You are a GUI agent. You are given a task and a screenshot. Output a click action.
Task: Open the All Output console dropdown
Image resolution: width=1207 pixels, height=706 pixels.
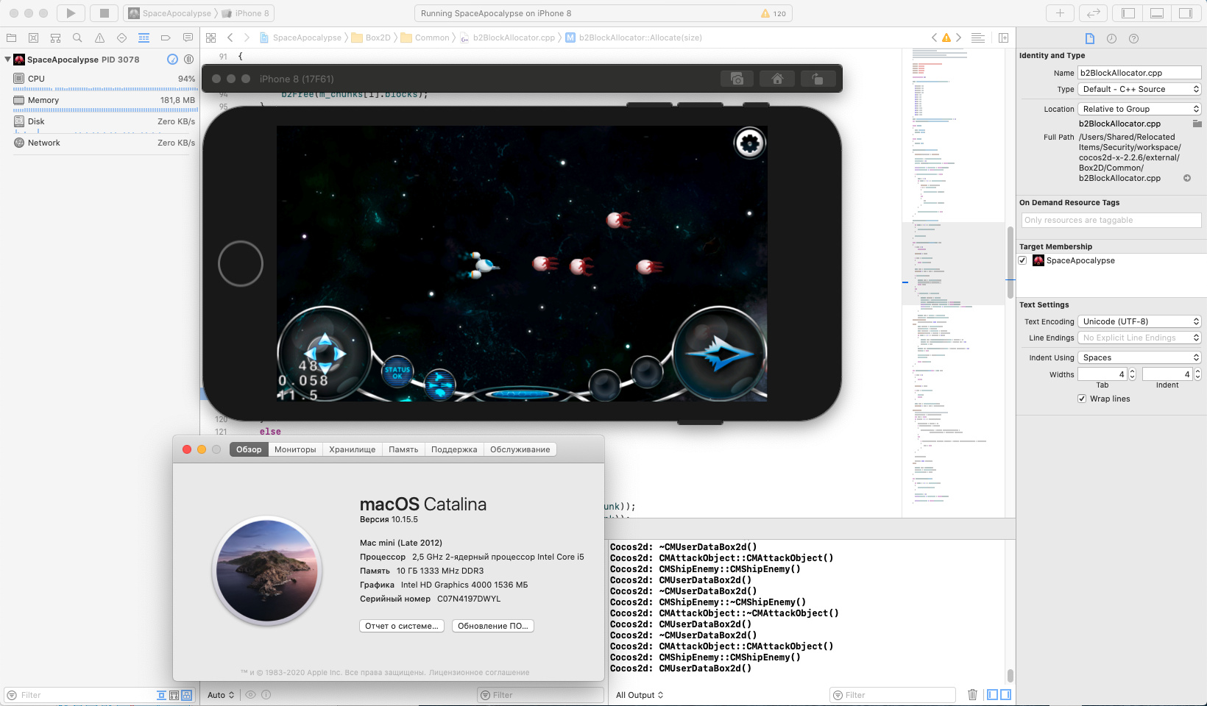coord(640,695)
